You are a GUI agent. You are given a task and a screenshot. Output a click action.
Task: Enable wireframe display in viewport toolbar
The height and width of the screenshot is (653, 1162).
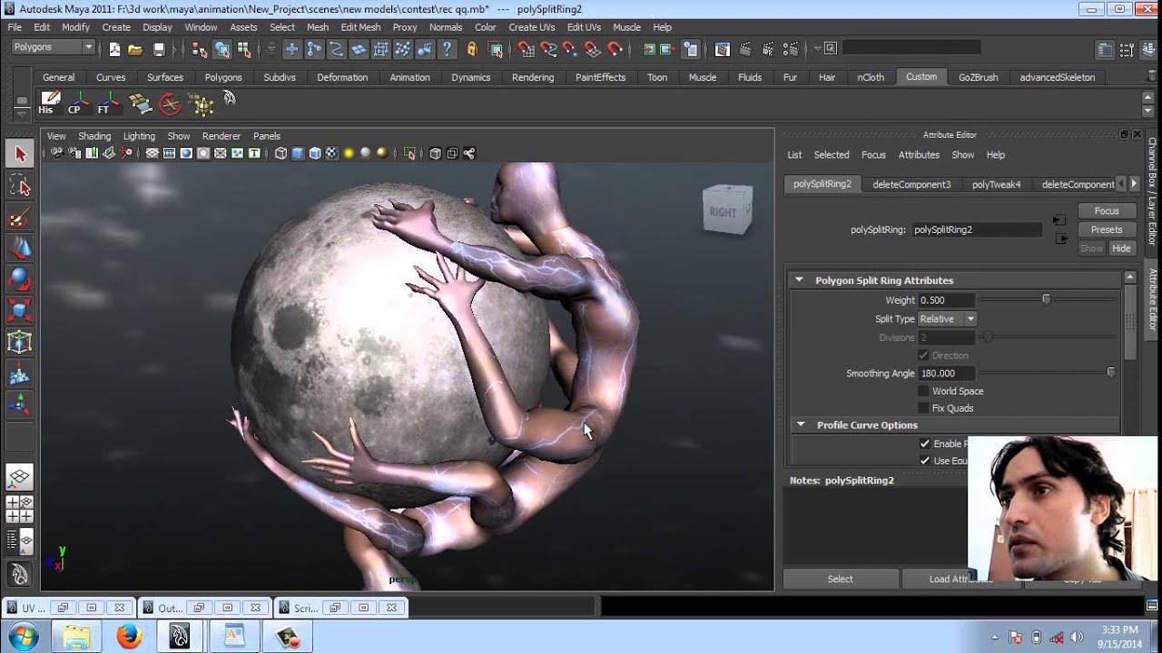pyautogui.click(x=281, y=153)
